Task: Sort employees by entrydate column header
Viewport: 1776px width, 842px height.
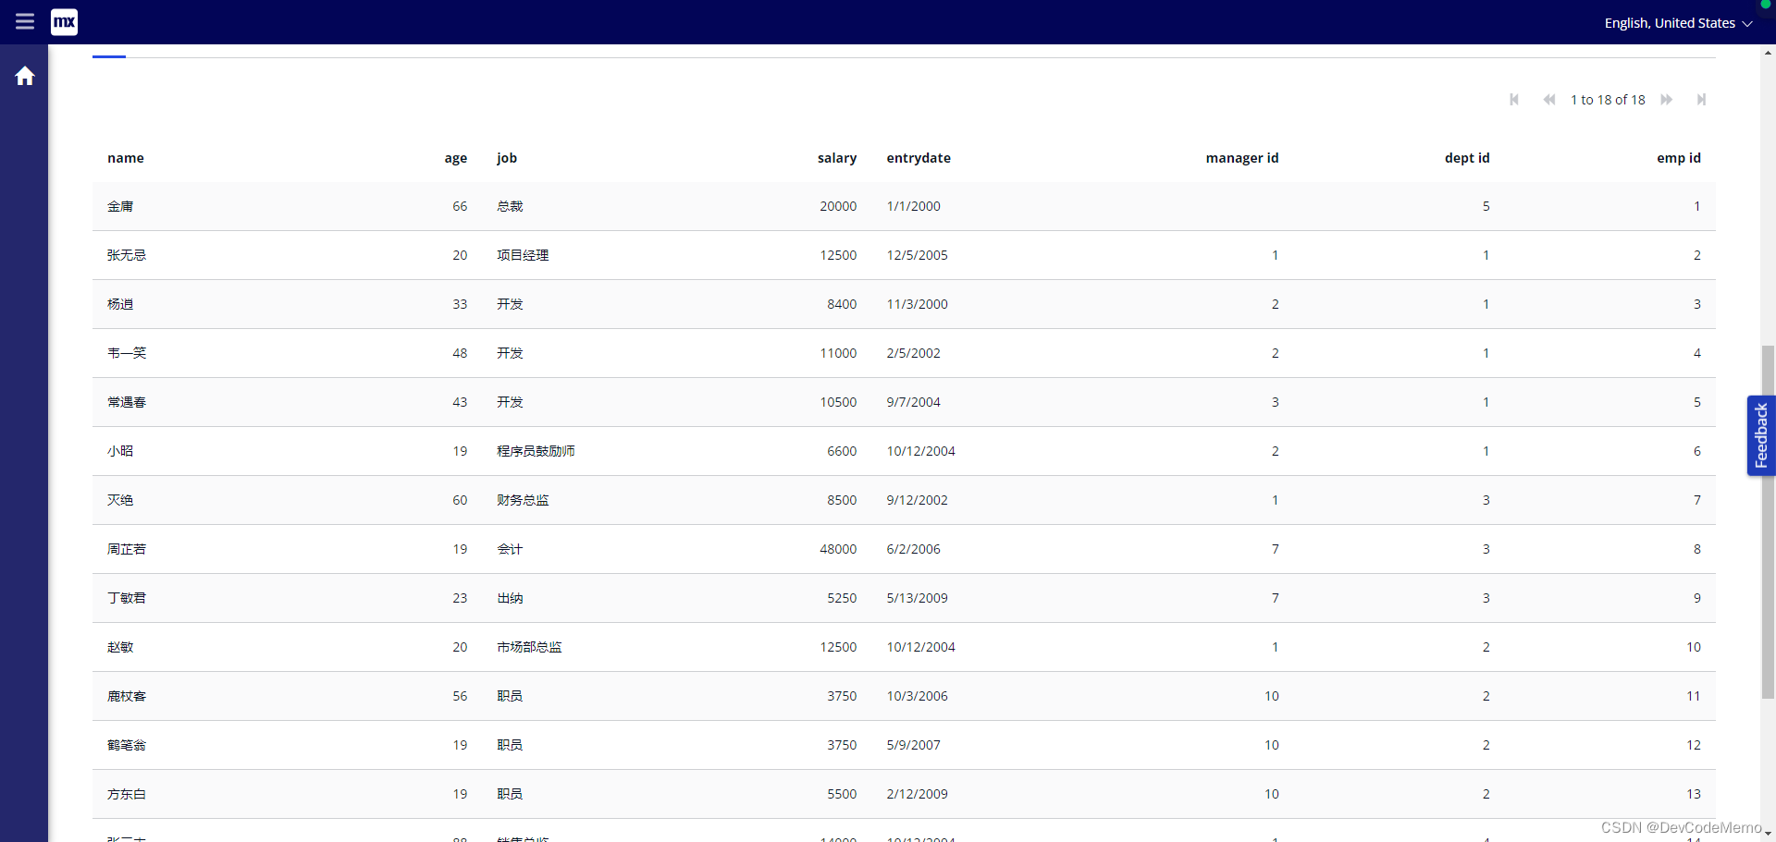Action: 919,158
